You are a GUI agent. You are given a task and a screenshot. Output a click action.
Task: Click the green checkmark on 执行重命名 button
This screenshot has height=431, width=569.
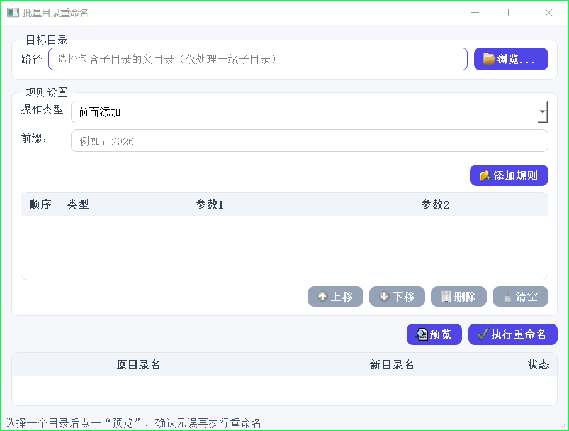coord(482,334)
